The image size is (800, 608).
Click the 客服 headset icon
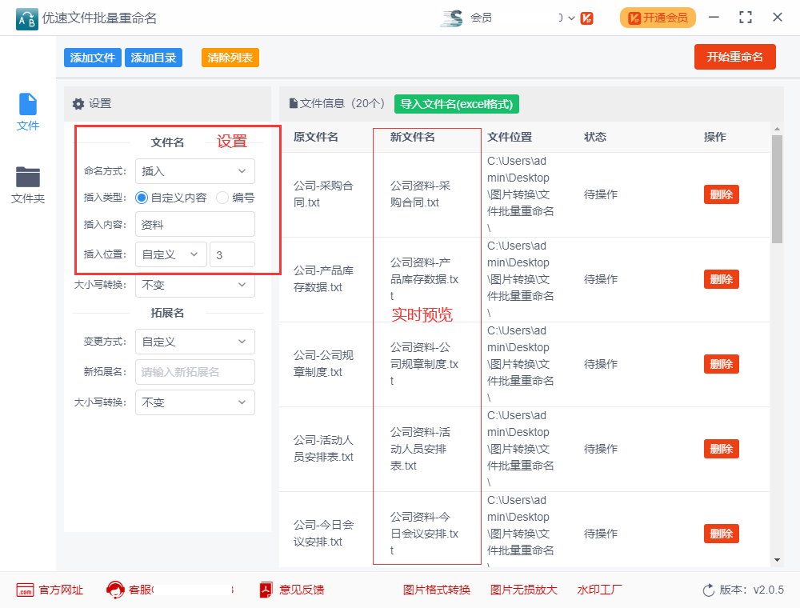coord(114,590)
